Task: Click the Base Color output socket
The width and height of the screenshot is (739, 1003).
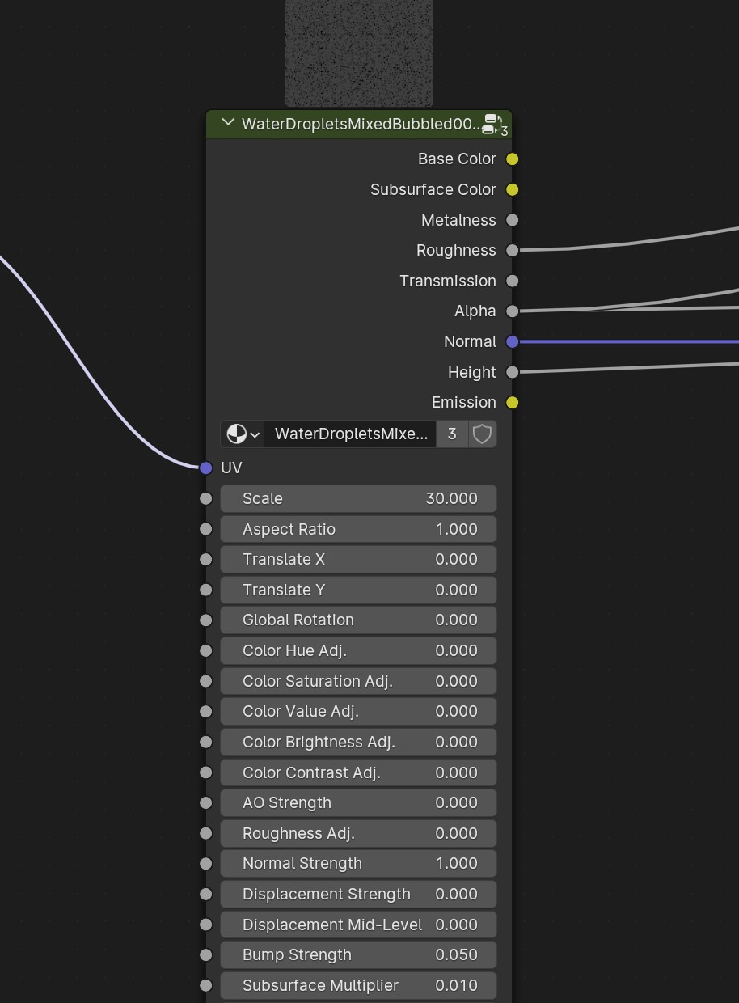Action: (512, 159)
